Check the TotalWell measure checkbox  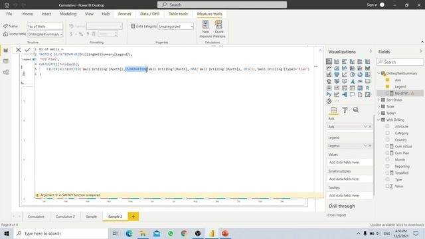point(388,173)
